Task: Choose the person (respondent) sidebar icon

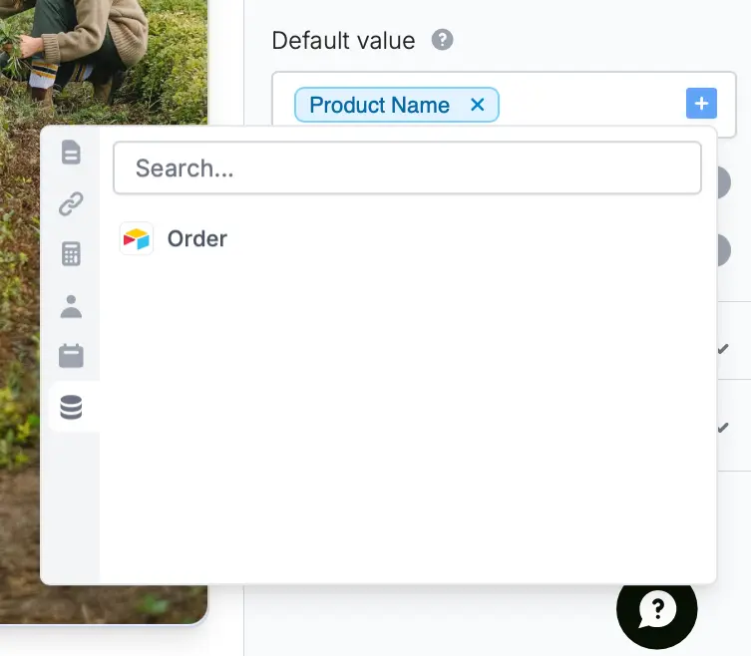Action: click(x=71, y=306)
